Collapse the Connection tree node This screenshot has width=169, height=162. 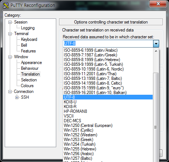(x=10, y=91)
